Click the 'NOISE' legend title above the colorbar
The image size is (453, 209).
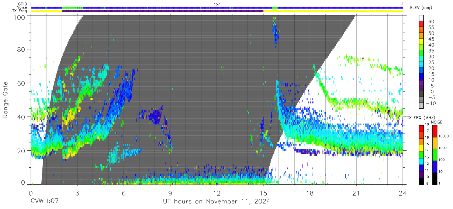(x=437, y=122)
